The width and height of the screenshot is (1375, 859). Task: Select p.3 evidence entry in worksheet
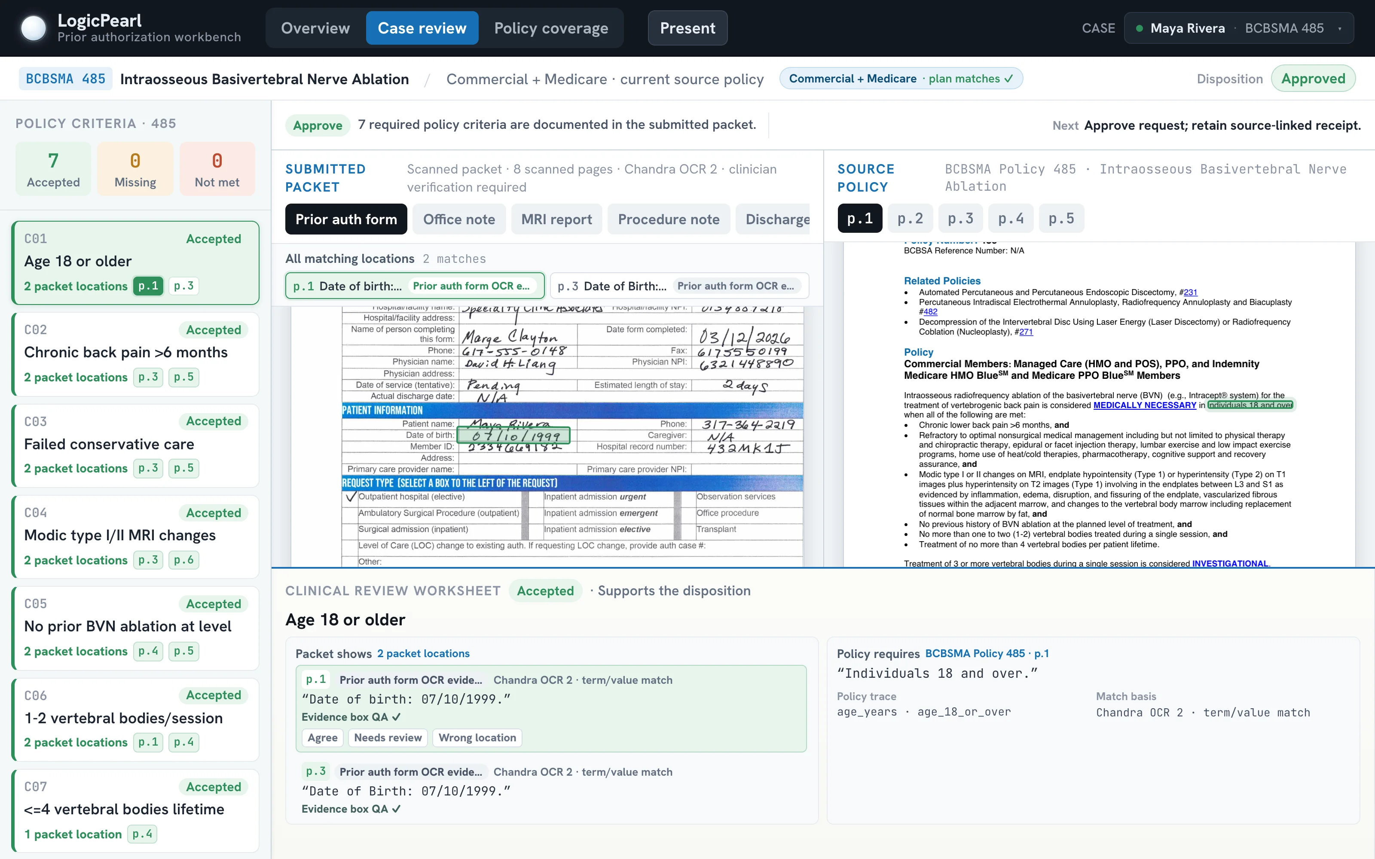pos(550,789)
